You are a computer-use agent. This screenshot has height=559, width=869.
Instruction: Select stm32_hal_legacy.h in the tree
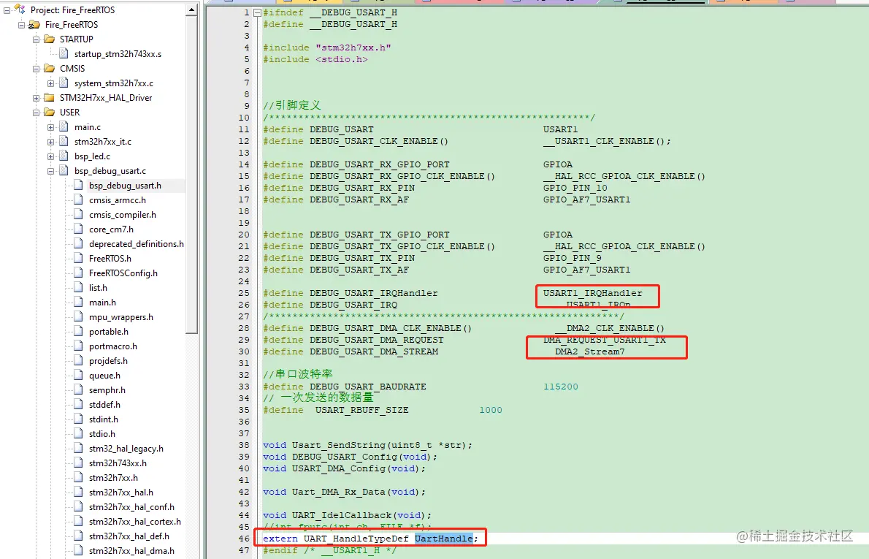pos(126,449)
